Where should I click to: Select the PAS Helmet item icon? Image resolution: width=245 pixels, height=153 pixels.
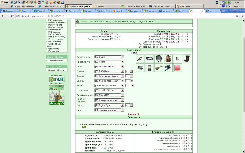[159, 59]
